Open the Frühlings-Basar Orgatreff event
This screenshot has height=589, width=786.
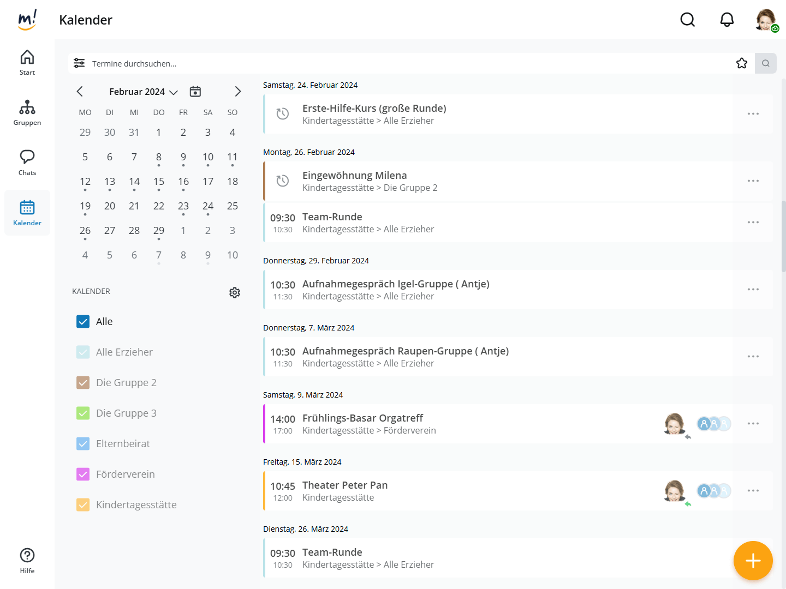(x=363, y=418)
